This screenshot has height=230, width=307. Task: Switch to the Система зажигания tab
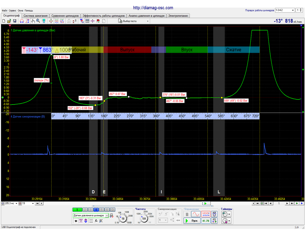(x=35, y=16)
